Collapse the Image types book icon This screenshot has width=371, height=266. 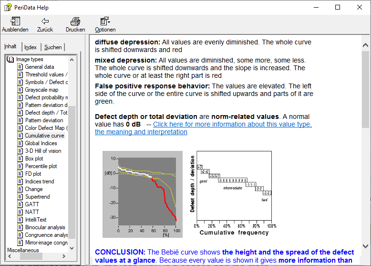(10, 59)
